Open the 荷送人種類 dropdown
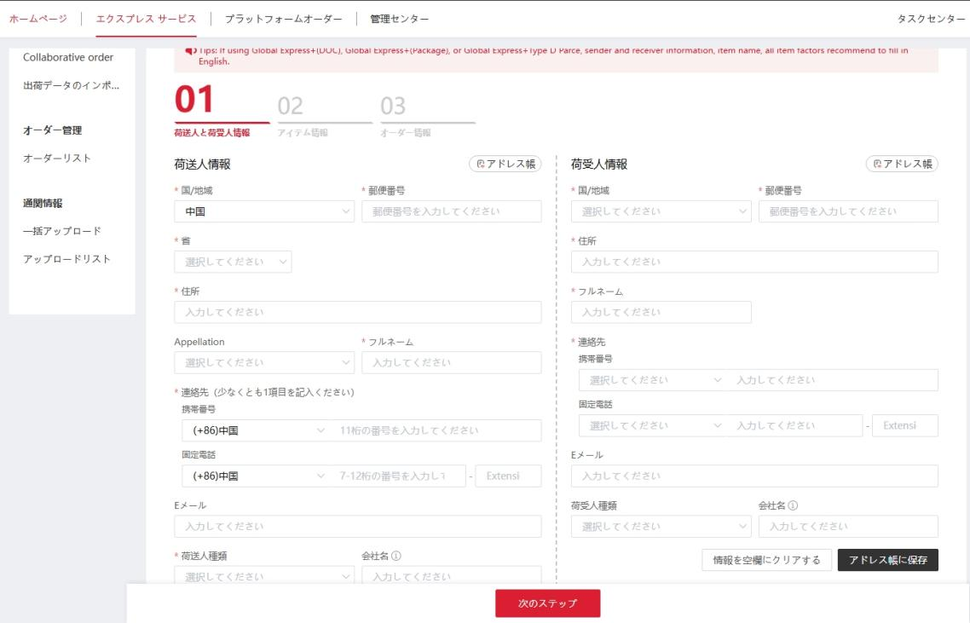This screenshot has width=970, height=623. pos(264,576)
